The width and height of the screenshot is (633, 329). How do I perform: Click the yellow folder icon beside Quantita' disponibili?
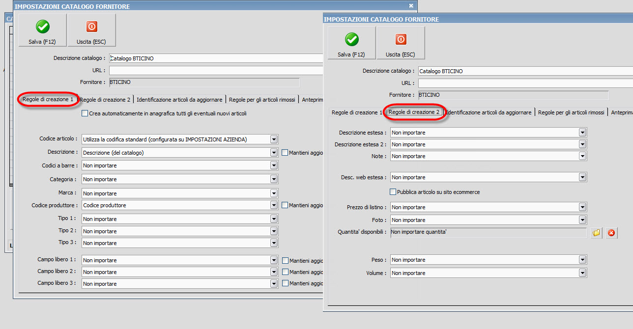click(596, 233)
